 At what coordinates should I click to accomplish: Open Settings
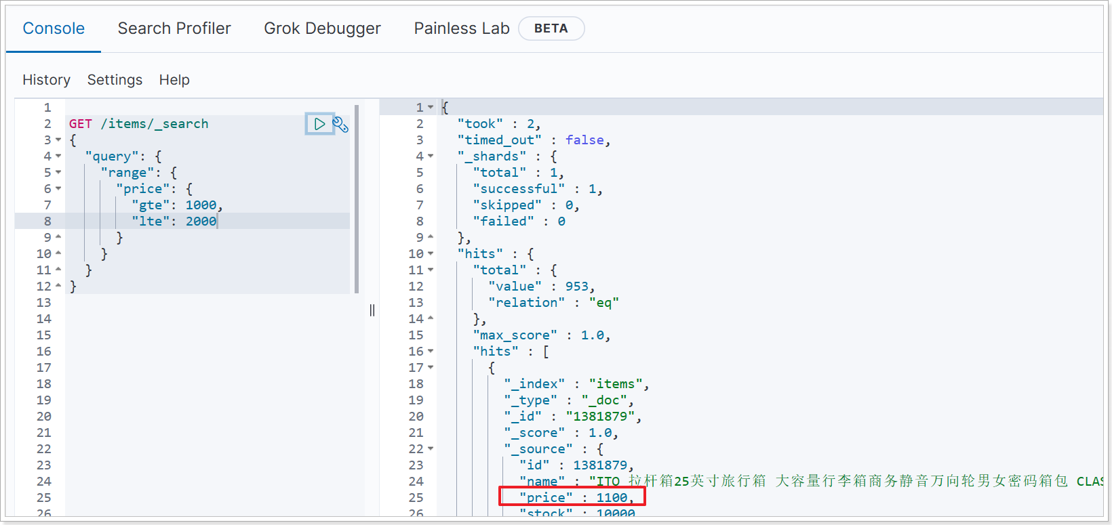pos(115,80)
